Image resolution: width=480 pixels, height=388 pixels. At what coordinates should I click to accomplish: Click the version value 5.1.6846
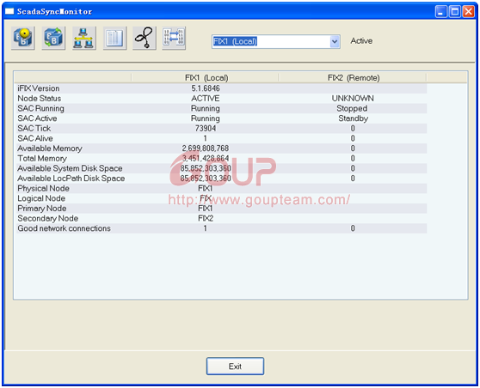[x=206, y=88]
